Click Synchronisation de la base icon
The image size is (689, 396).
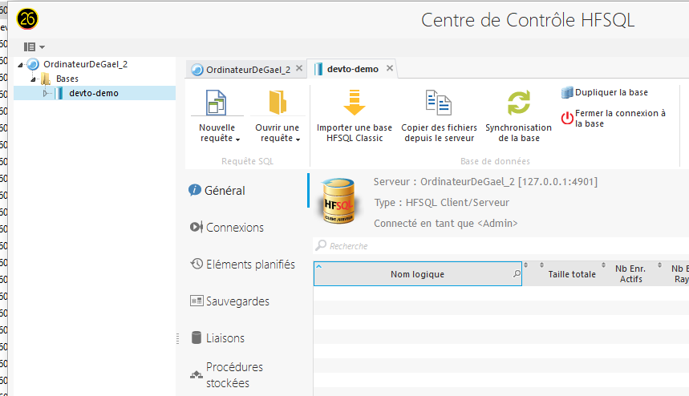(x=519, y=103)
